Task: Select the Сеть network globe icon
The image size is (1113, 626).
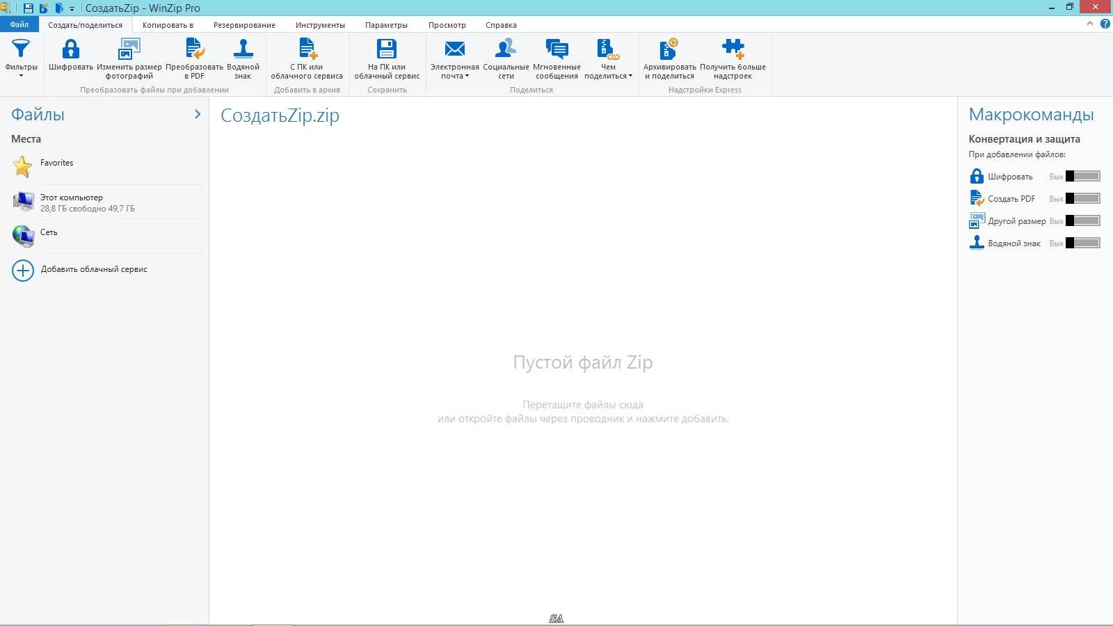Action: (24, 236)
